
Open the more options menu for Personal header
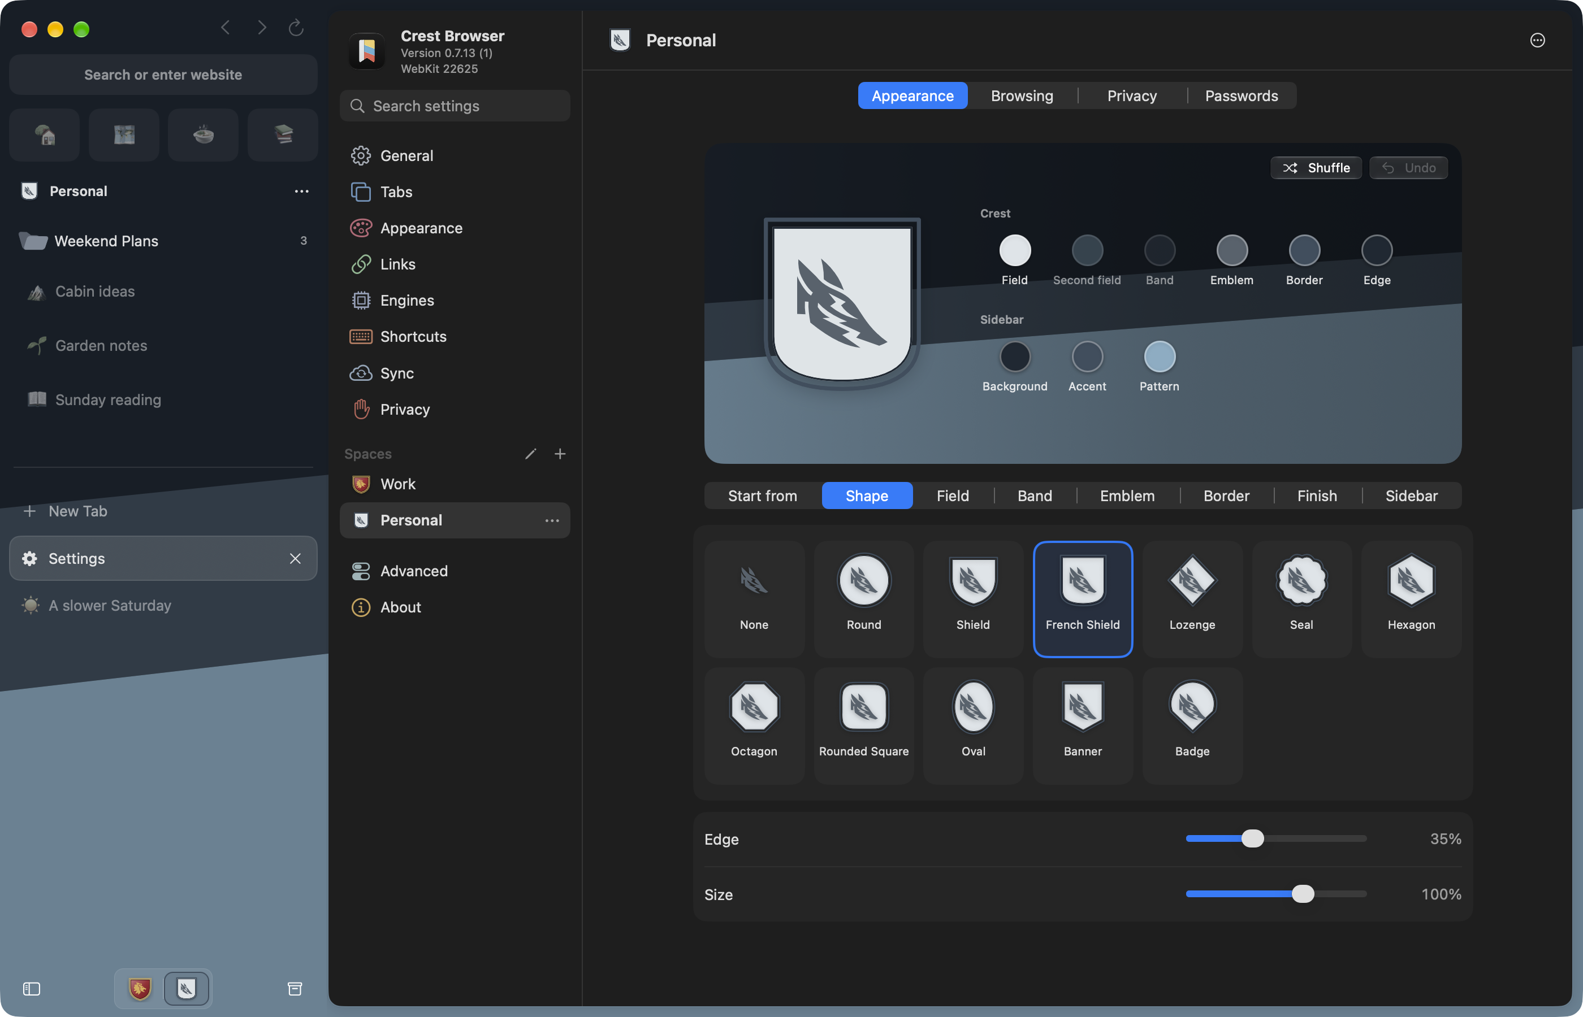[1537, 40]
